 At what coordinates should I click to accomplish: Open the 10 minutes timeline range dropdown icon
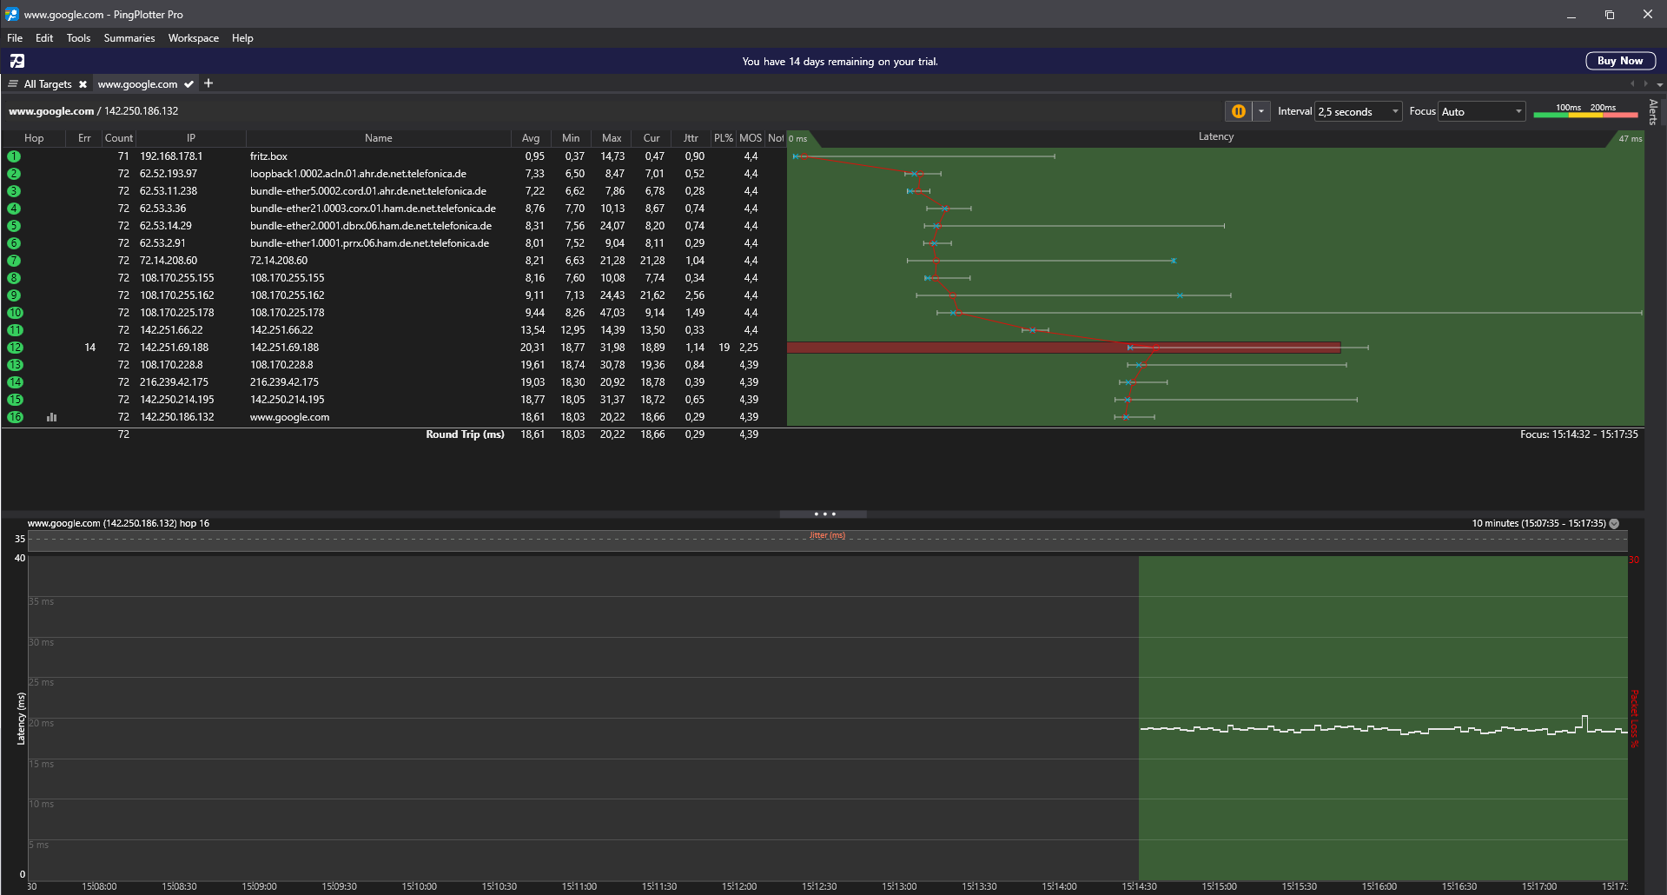click(x=1614, y=524)
